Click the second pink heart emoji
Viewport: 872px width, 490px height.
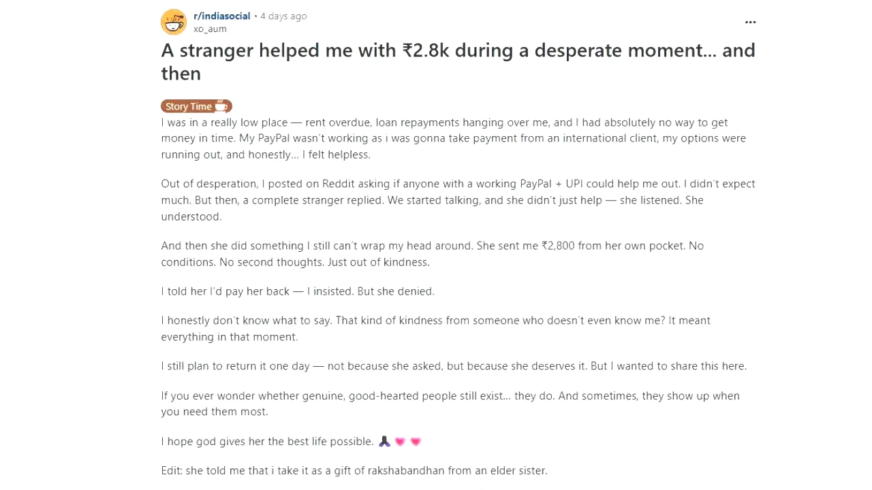point(416,442)
